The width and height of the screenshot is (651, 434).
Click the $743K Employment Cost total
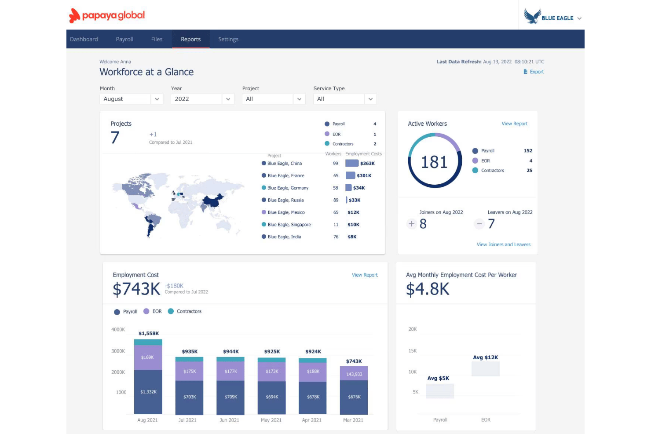click(x=137, y=289)
